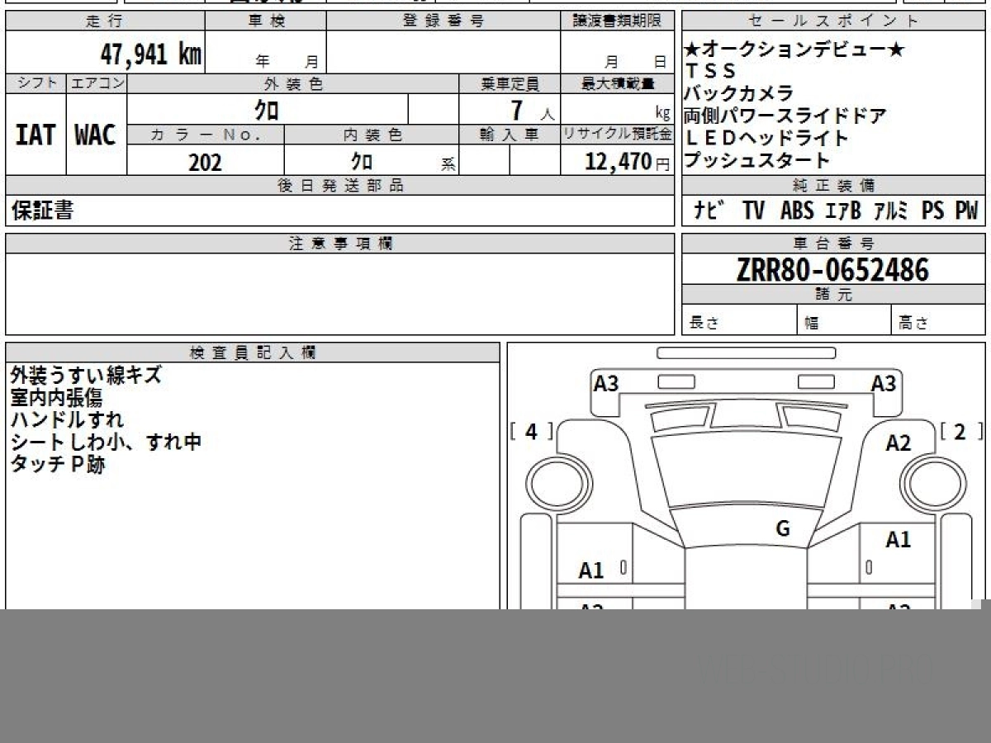Screen dimensions: 991x743
Task: Select the 乗車定員 header
Action: tap(510, 83)
